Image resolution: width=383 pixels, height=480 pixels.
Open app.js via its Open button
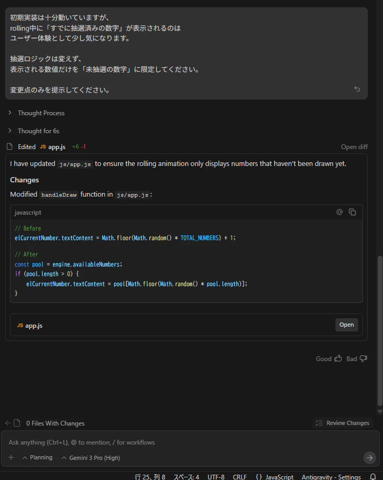point(346,325)
